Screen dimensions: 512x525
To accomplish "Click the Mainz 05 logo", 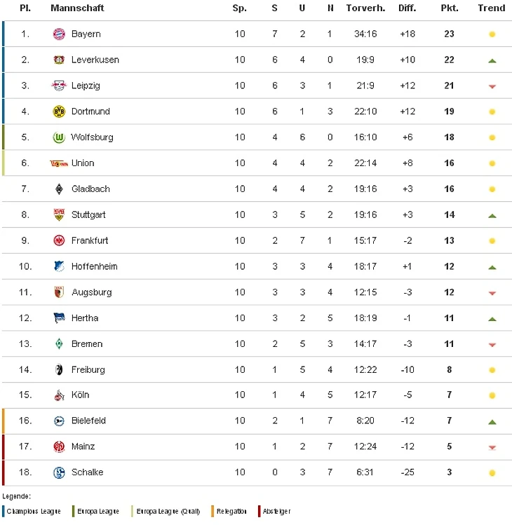I will (x=59, y=446).
